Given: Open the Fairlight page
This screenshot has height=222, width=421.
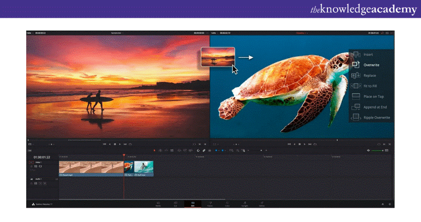Looking at the screenshot, I should click(x=245, y=203).
